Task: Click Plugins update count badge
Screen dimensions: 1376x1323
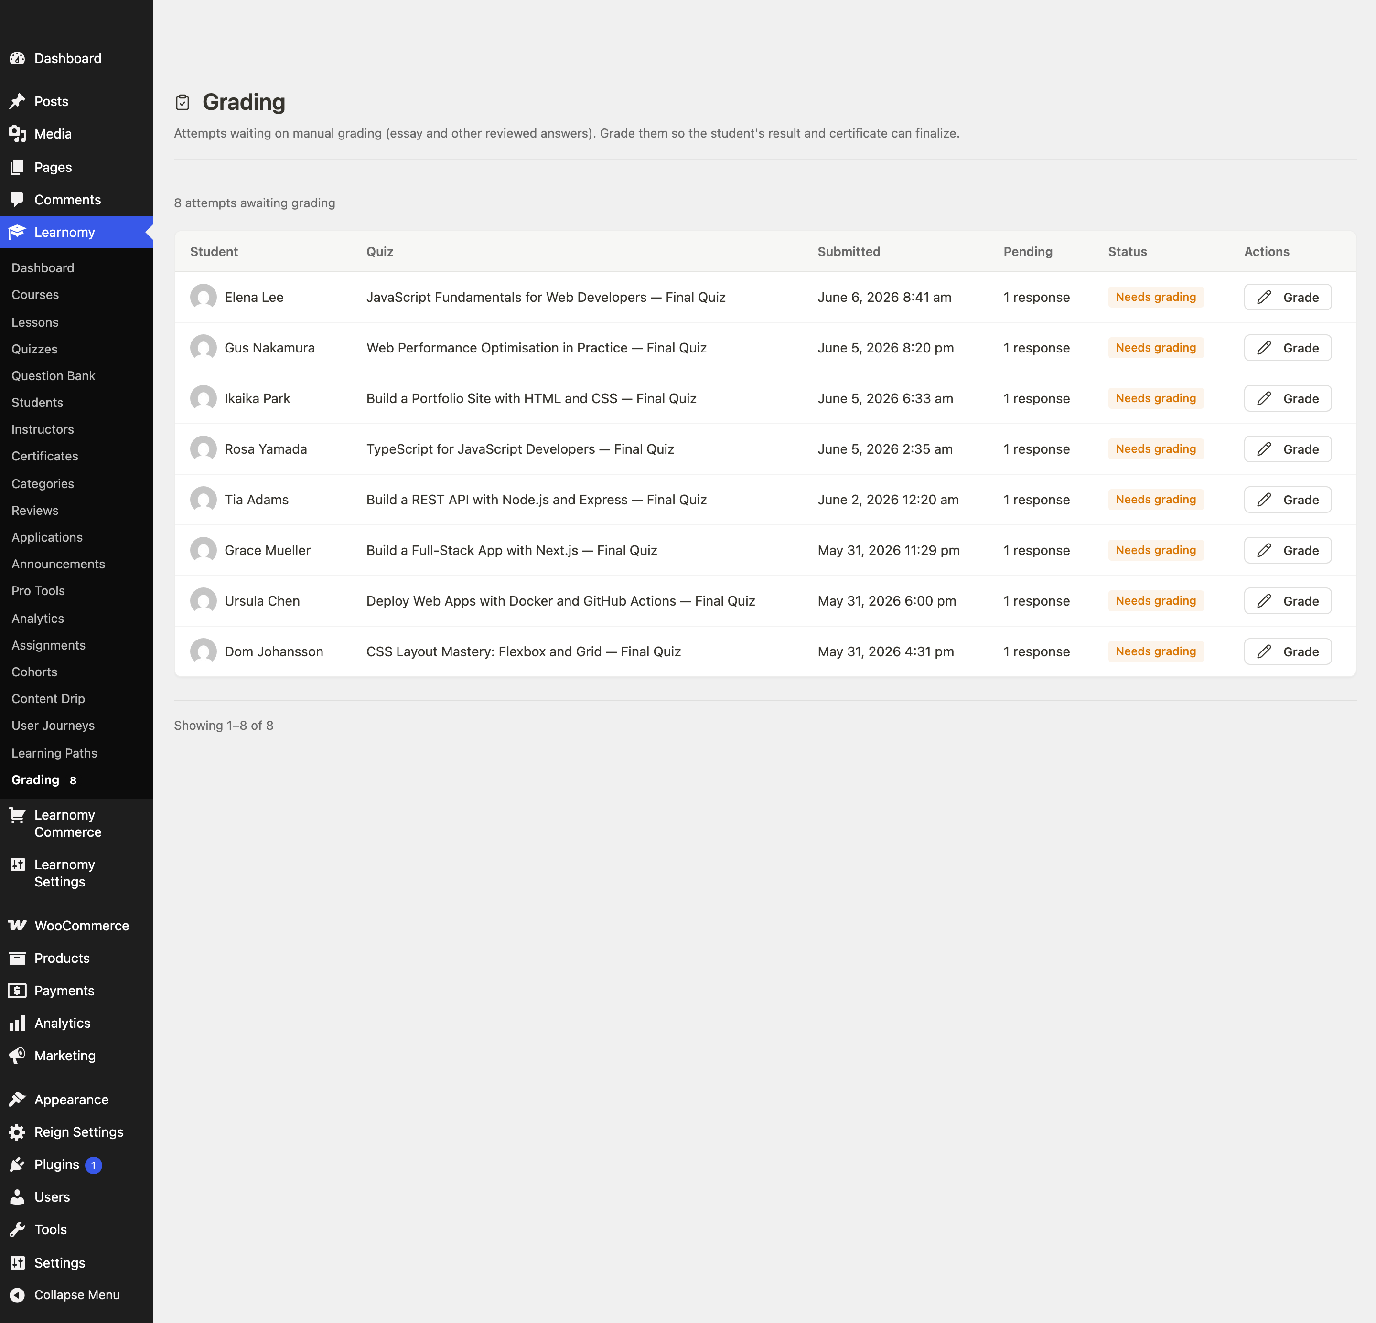Action: pyautogui.click(x=93, y=1165)
